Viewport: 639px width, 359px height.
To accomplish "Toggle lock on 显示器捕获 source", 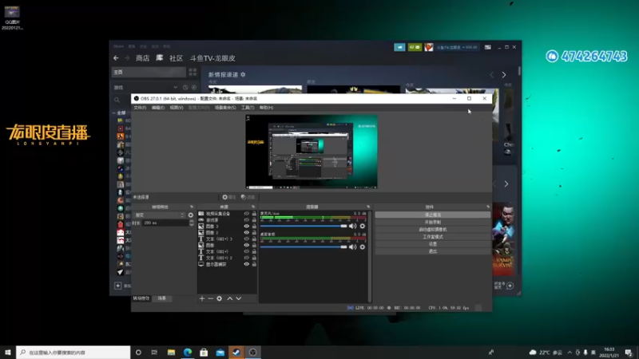I will (x=254, y=264).
